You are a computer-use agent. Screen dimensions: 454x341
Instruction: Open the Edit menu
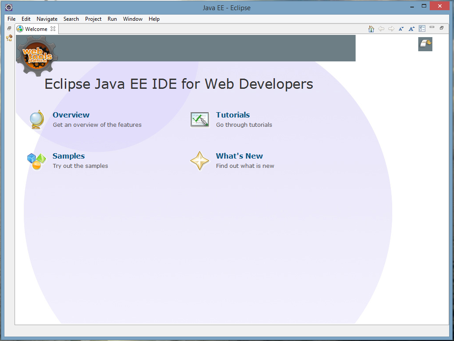click(x=26, y=19)
